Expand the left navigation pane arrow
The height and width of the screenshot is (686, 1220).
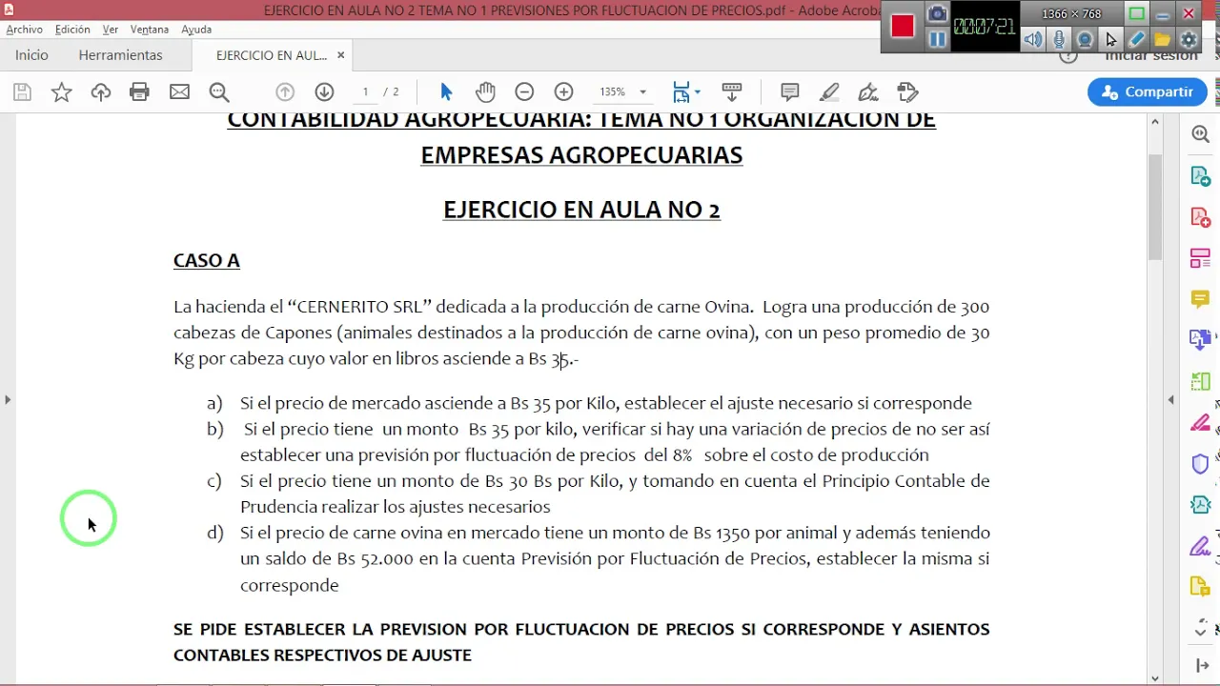[8, 400]
